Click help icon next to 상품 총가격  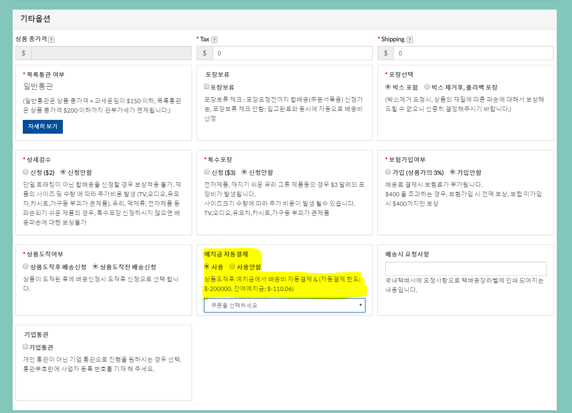point(51,40)
